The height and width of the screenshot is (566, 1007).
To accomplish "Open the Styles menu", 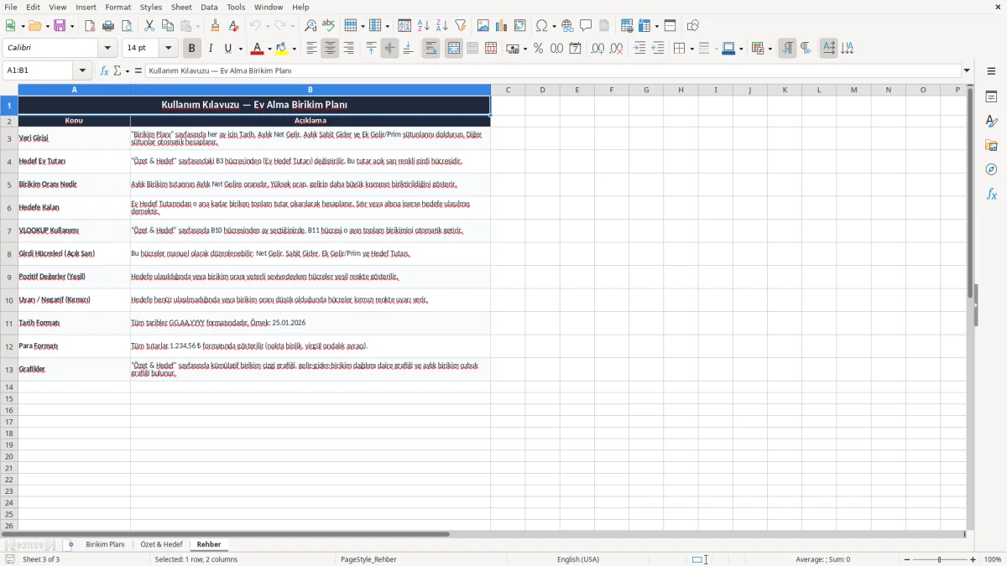I will 151,7.
